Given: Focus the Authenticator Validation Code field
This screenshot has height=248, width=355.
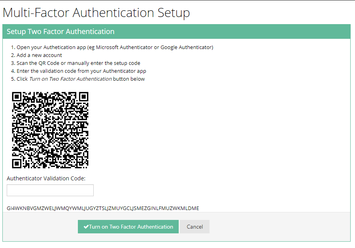Looking at the screenshot, I should click(x=50, y=190).
